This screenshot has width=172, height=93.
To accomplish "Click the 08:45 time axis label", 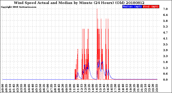I will [x=59, y=88].
